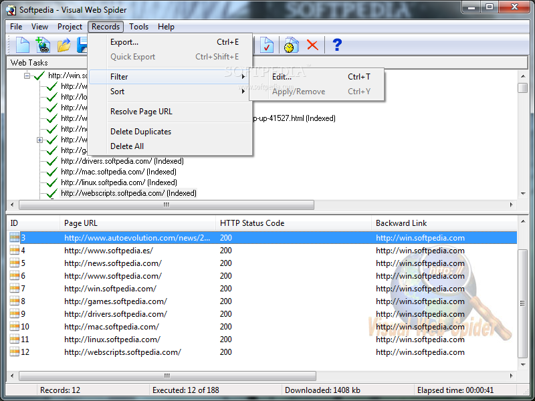Click the scheduler clock toolbar icon
Viewport: 535px width, 401px height.
pos(291,45)
